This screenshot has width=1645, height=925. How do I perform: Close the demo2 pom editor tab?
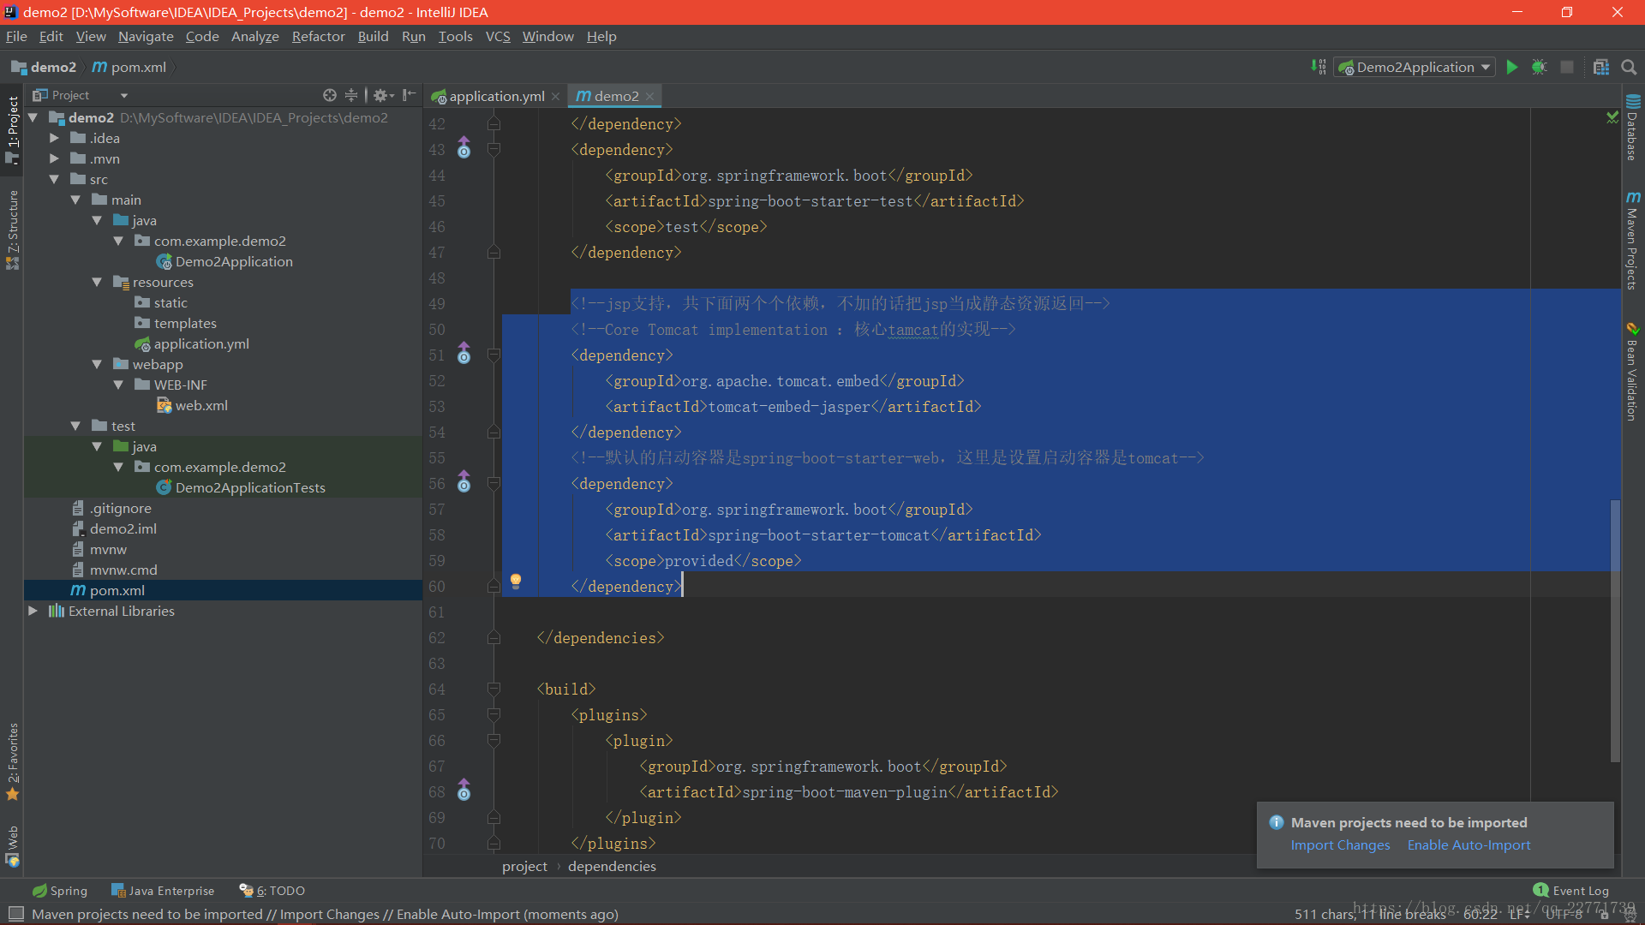(x=649, y=96)
